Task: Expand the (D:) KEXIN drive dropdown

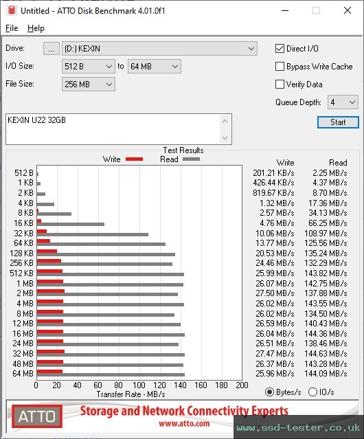Action: [159, 49]
